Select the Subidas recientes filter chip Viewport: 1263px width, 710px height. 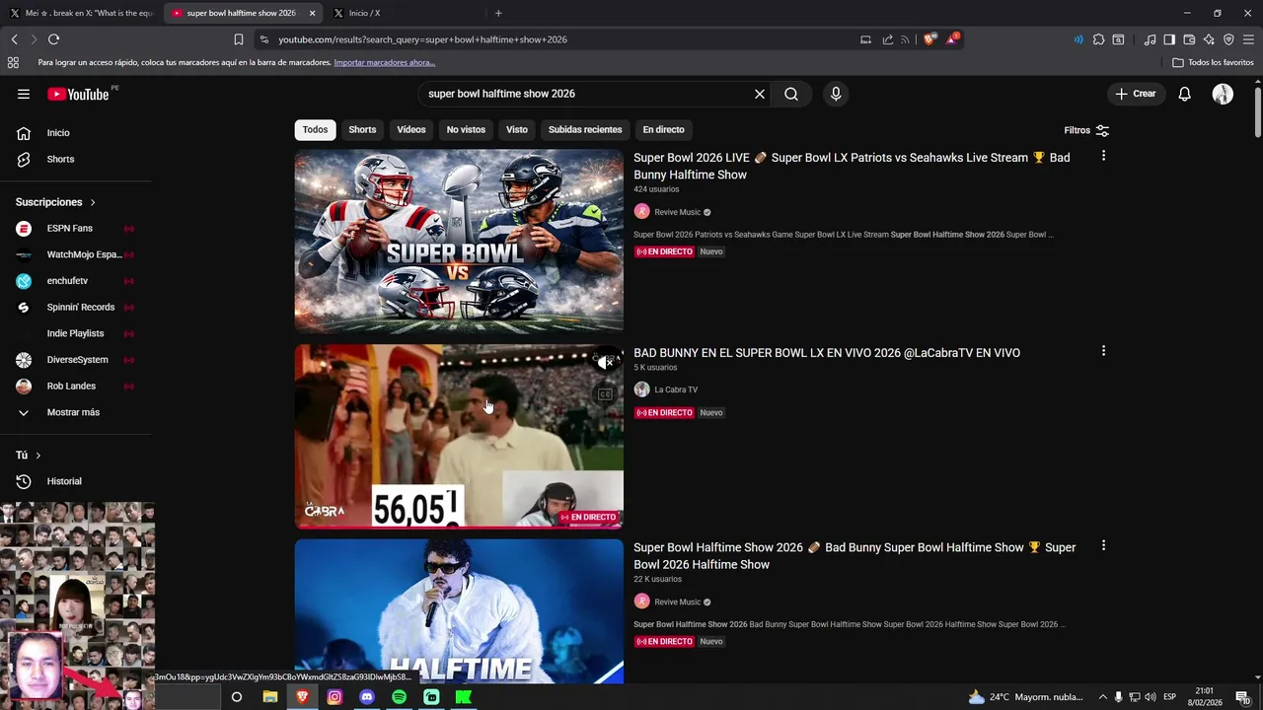[585, 129]
